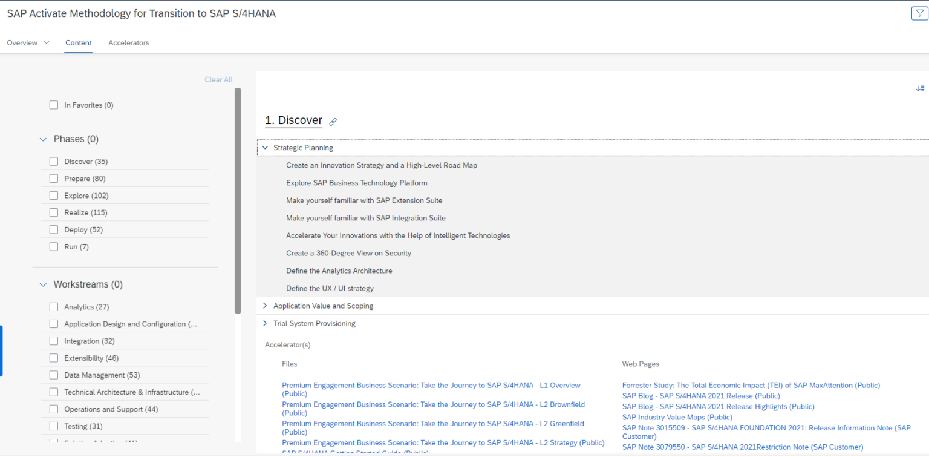This screenshot has height=457, width=929.
Task: Toggle the Realize phase checkbox
Action: pyautogui.click(x=54, y=213)
